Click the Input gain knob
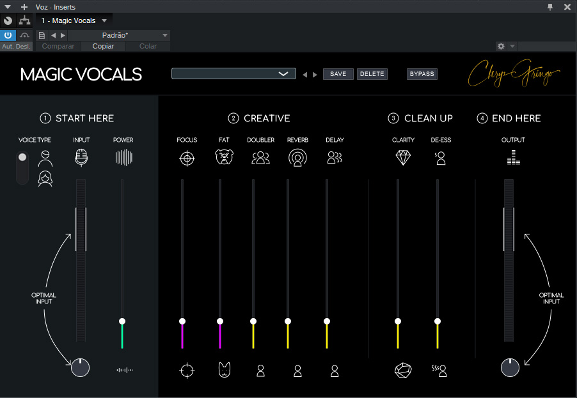 [x=80, y=367]
